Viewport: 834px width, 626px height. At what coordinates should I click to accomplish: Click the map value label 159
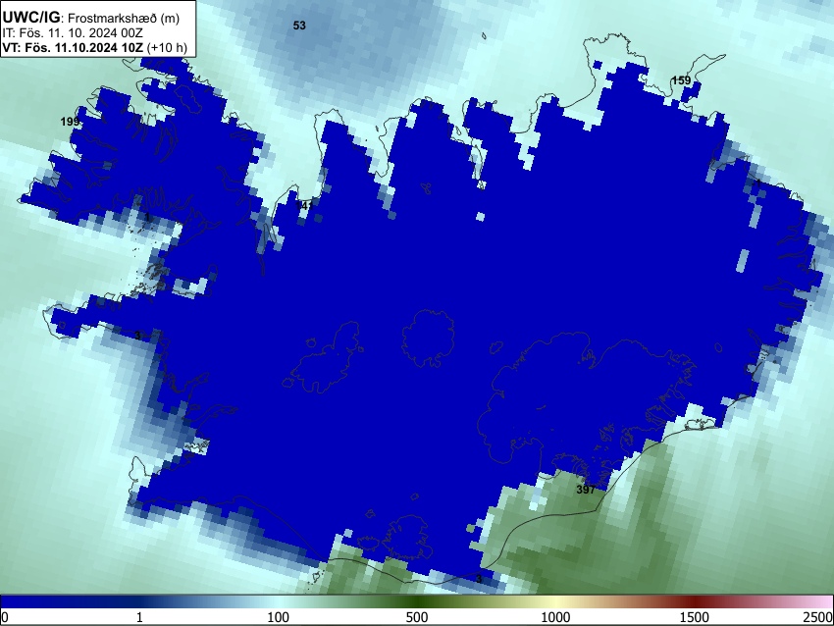[681, 80]
